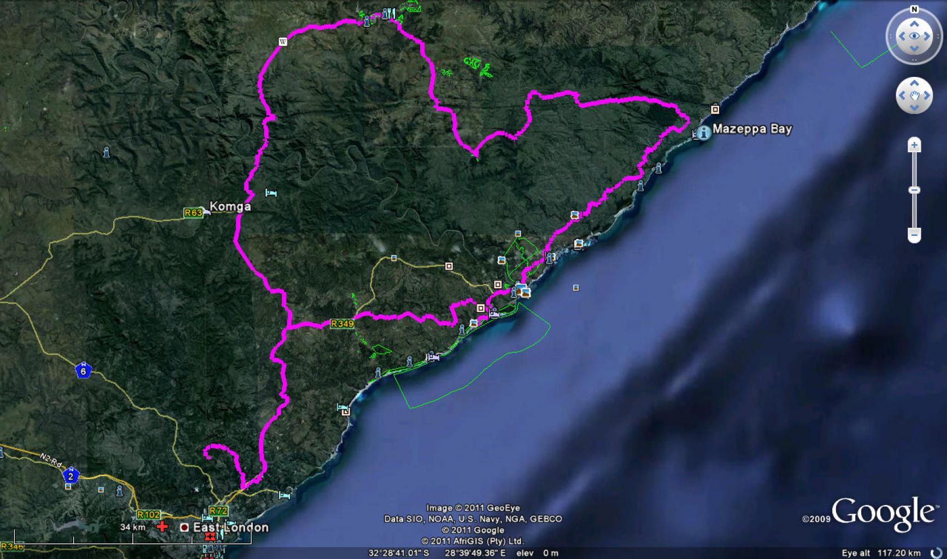
Task: Select the lodging bed icon east of Komga
Action: (271, 193)
